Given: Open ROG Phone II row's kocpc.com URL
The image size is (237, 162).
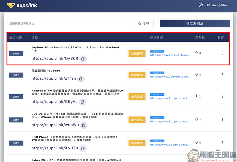Looking at the screenshot, I should click(169, 145).
